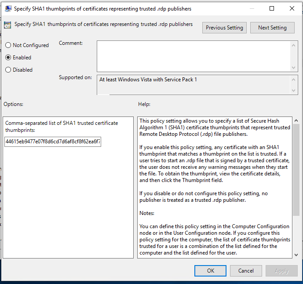Click the policy setting icon beside the heading
The height and width of the screenshot is (284, 303).
pos(7,25)
